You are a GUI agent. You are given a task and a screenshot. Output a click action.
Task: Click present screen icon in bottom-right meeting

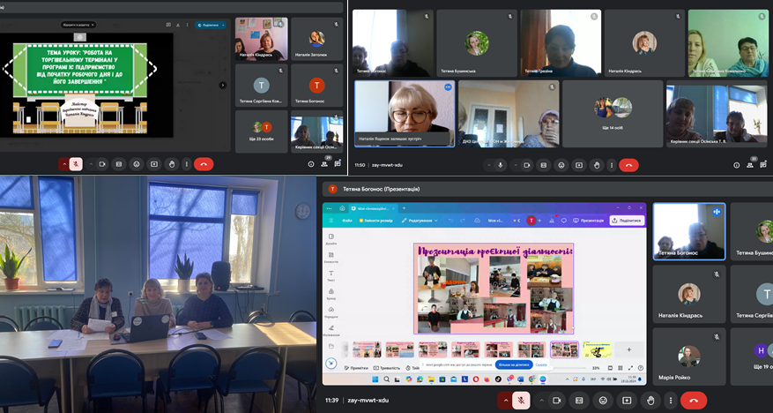[x=626, y=400]
